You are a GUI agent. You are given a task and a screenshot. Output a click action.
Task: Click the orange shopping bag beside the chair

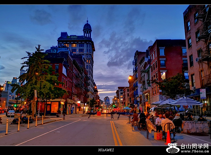pos(158,136)
